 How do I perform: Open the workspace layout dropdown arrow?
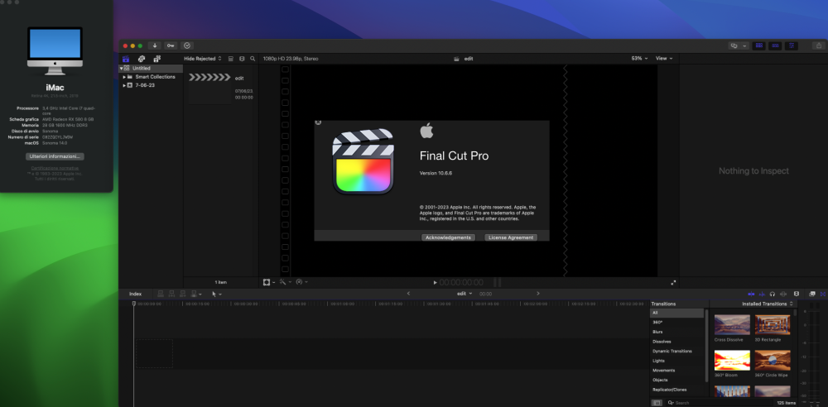(x=745, y=46)
